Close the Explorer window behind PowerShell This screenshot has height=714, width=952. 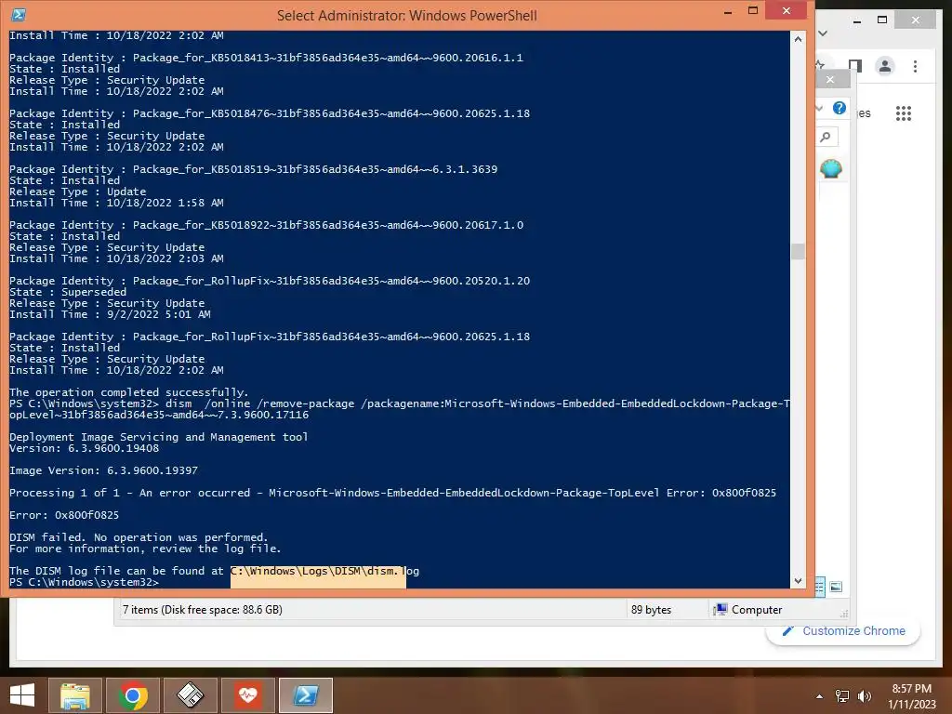tap(830, 80)
